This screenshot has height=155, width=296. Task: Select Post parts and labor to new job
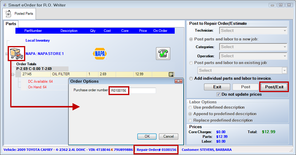pyautogui.click(x=191, y=39)
